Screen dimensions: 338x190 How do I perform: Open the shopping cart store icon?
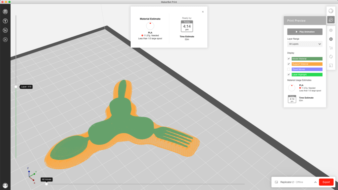click(x=5, y=30)
